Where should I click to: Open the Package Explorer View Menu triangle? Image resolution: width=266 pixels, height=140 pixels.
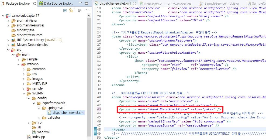(87, 10)
